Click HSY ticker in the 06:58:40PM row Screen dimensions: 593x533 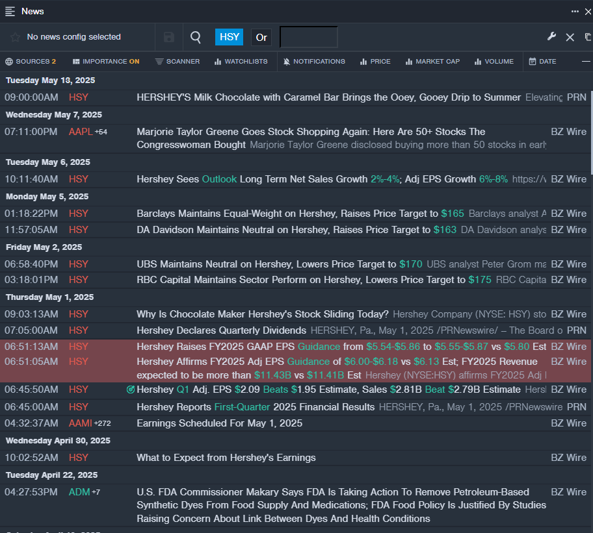coord(78,264)
